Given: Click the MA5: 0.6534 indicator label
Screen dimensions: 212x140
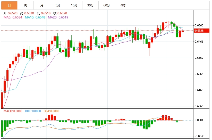Looking at the screenshot, I should (13, 17).
